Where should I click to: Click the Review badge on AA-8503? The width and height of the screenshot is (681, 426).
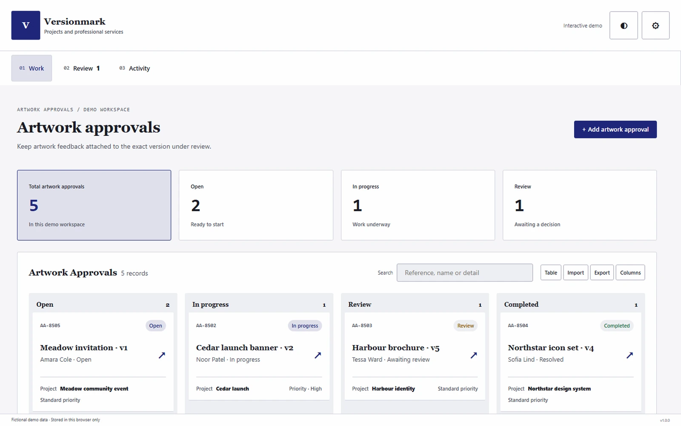466,326
